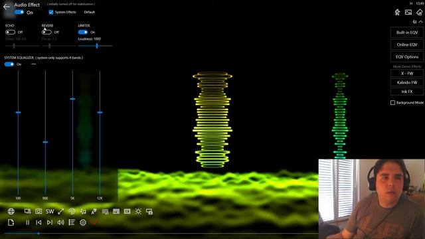The image size is (425, 239).
Task: Open player settings gear
Action: 83,222
